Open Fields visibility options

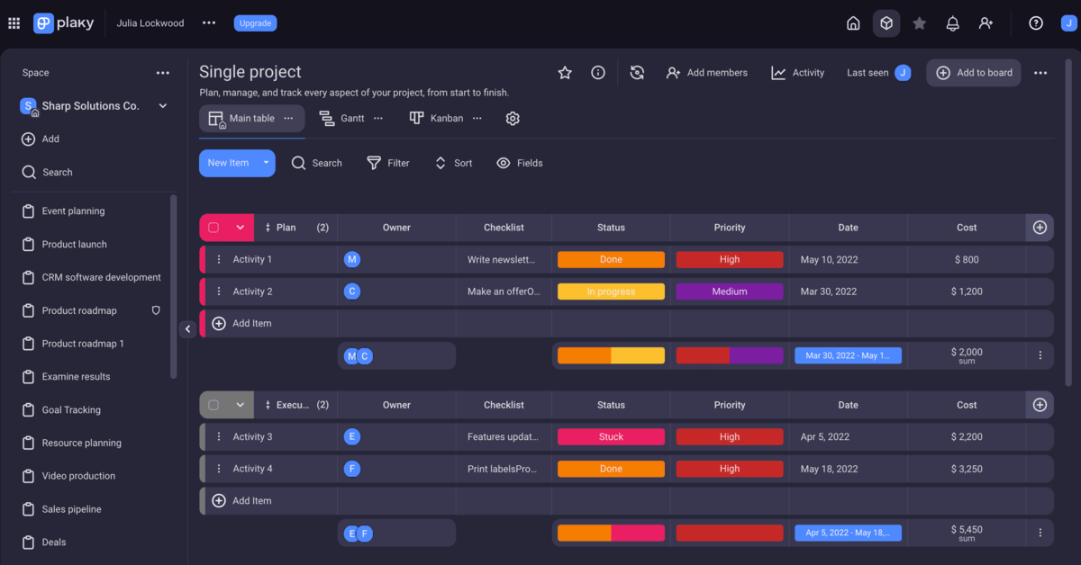coord(520,163)
